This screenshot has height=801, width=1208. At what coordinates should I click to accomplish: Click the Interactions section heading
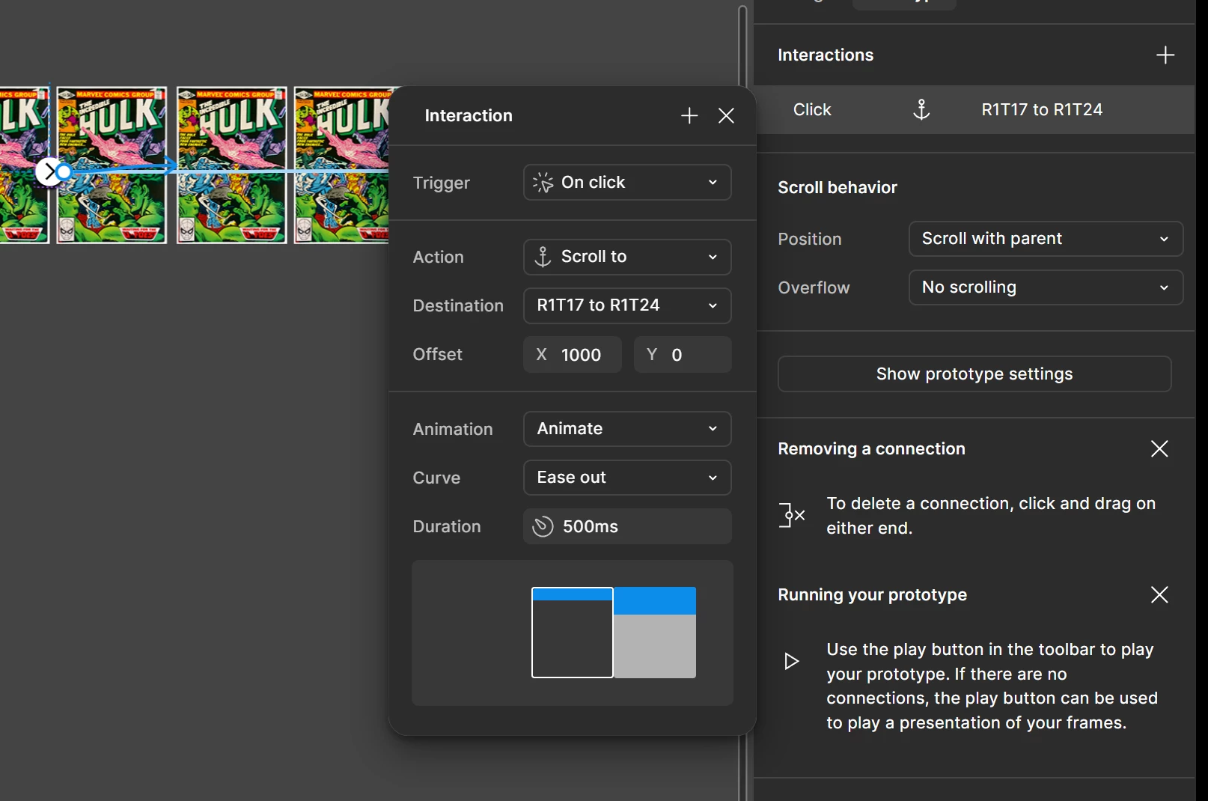826,55
